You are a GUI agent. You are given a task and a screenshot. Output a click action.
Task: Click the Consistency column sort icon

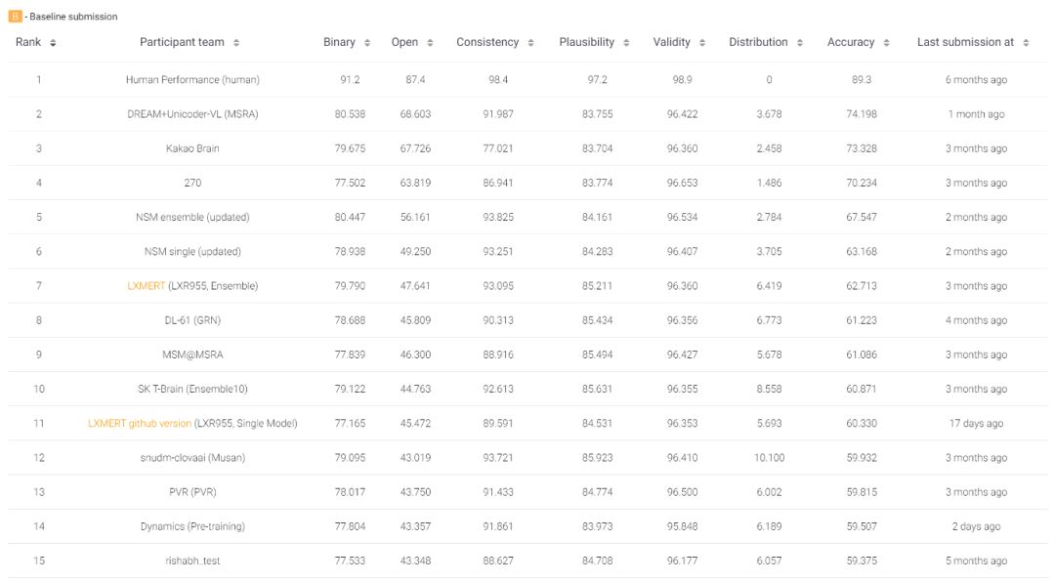click(x=530, y=43)
